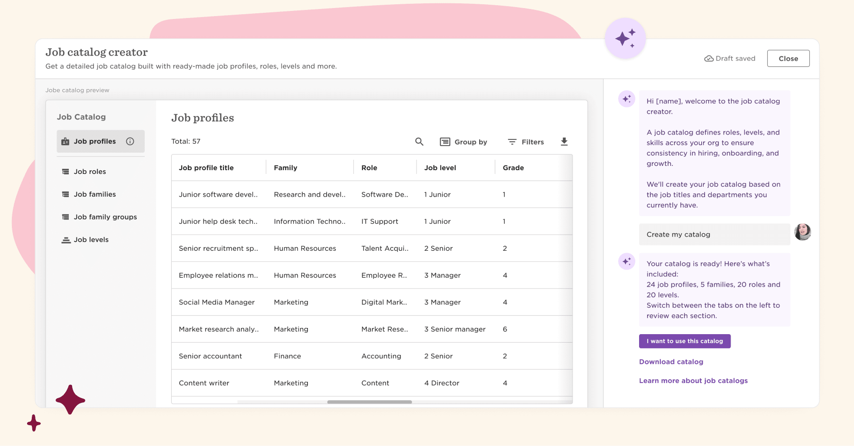Click the IT Support role cell
Viewport: 854px width, 446px height.
tap(380, 222)
